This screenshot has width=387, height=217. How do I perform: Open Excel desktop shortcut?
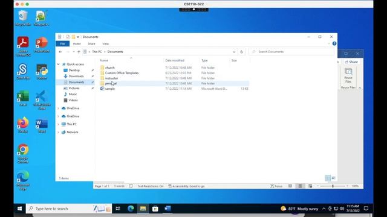(23, 98)
